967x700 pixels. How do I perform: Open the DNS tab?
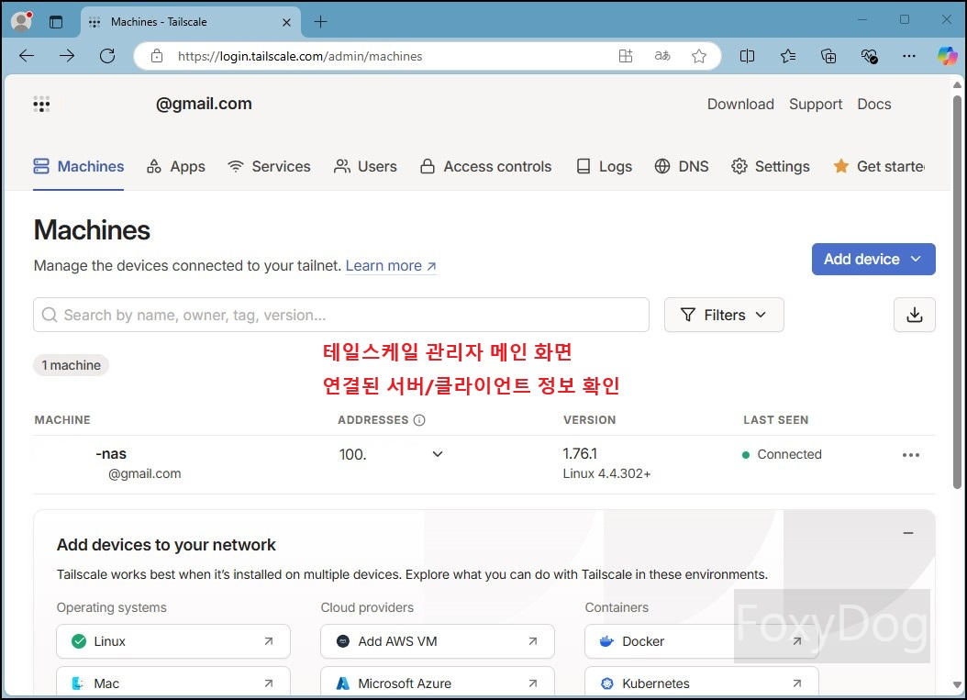[x=682, y=167]
